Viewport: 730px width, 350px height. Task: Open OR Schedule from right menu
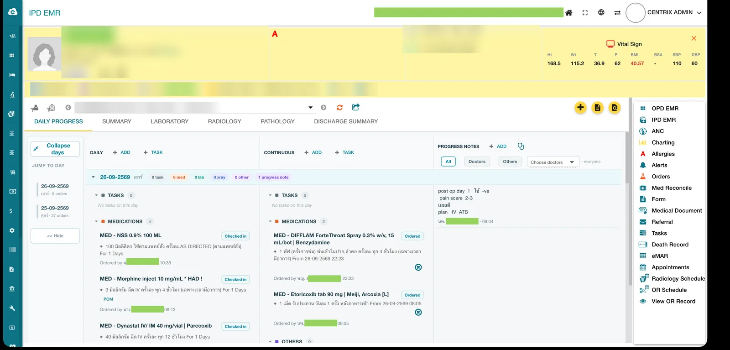668,290
